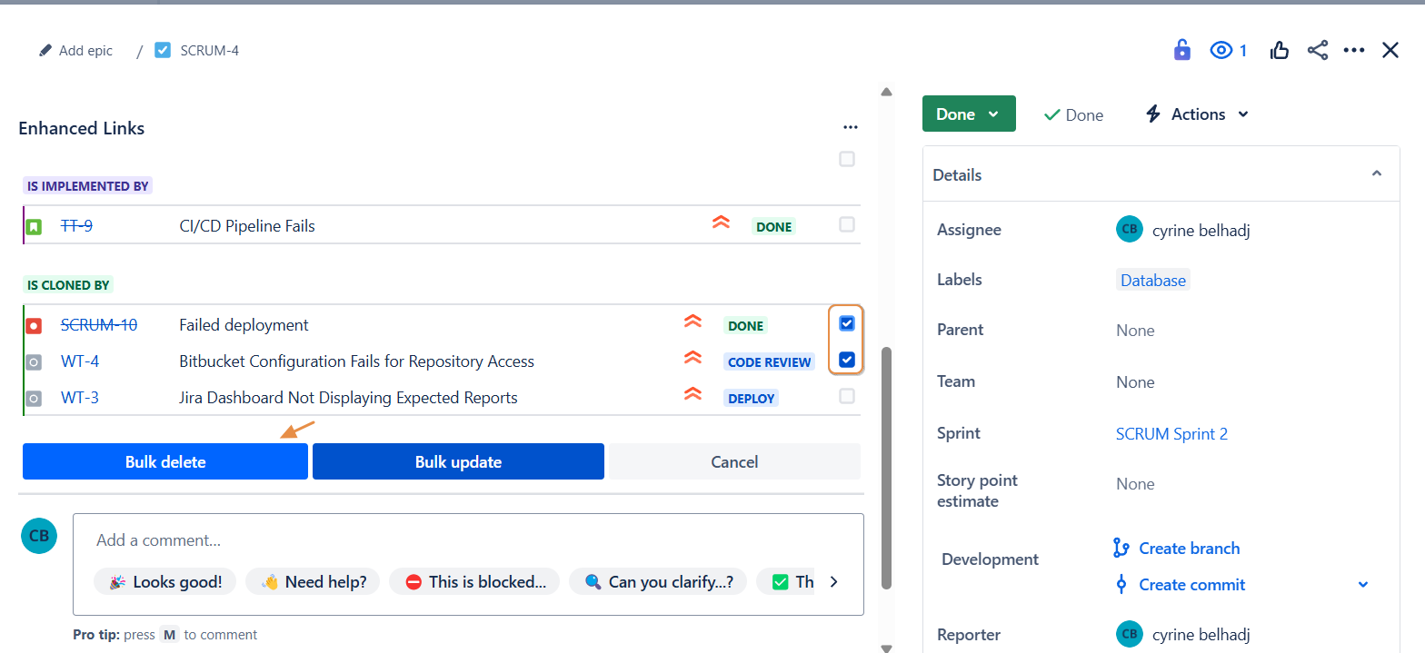This screenshot has width=1425, height=653.
Task: Open the SCRUM Sprint 2 link
Action: 1171,434
